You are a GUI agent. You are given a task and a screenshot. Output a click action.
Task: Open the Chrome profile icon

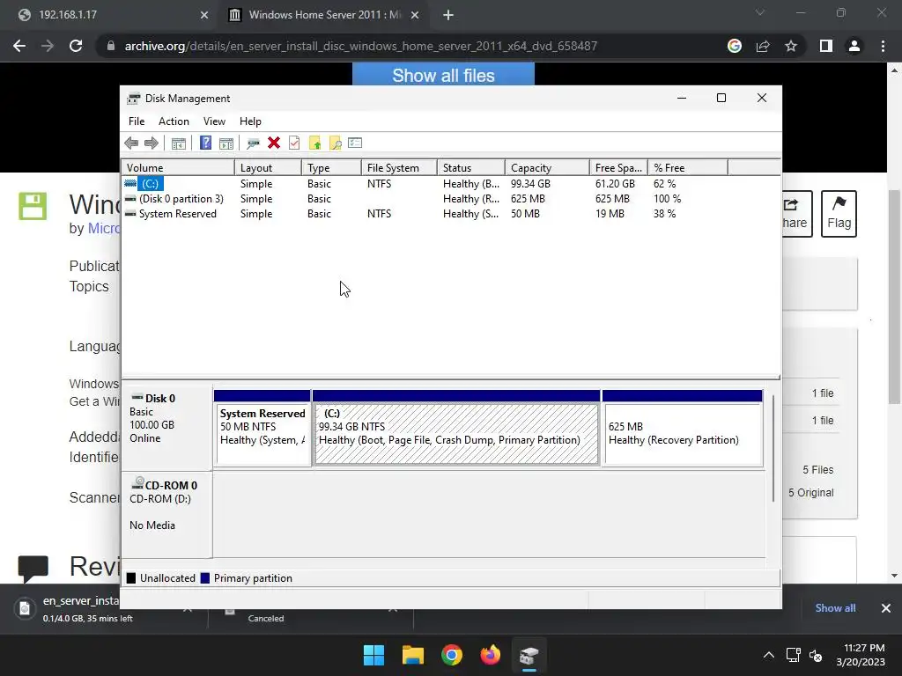854,46
